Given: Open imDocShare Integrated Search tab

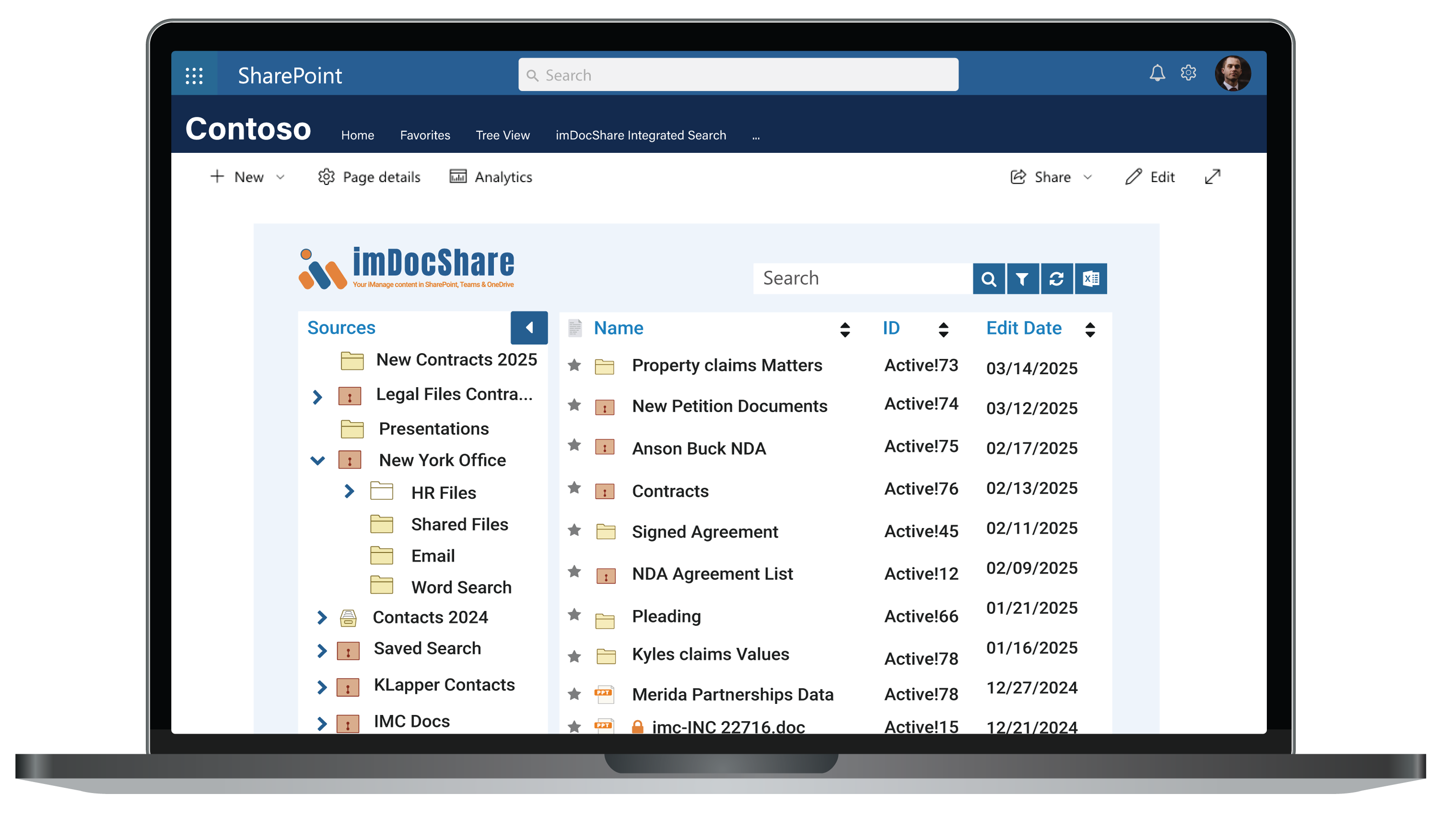Looking at the screenshot, I should coord(641,135).
